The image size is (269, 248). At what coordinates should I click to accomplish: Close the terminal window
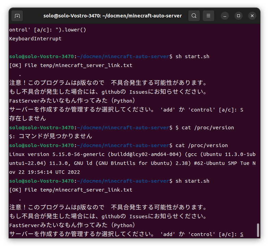pyautogui.click(x=252, y=16)
